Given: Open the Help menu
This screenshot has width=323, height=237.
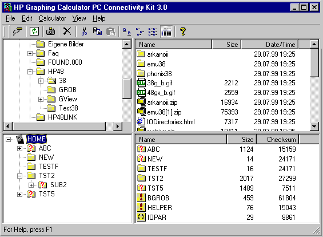Looking at the screenshot, I should point(99,18).
